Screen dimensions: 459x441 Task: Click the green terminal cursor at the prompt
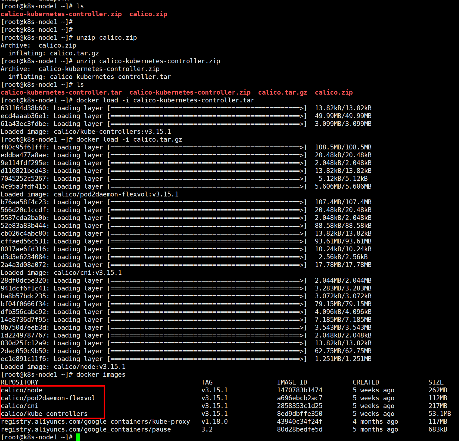point(78,437)
